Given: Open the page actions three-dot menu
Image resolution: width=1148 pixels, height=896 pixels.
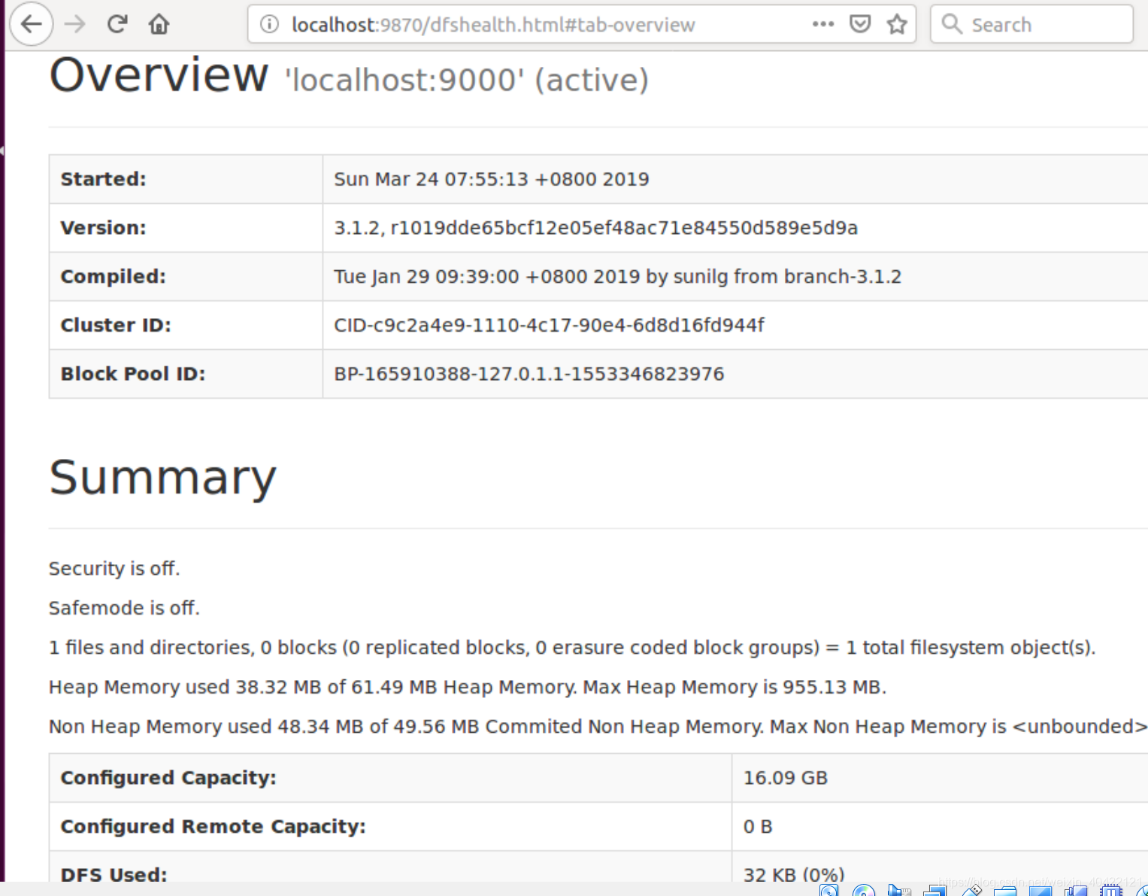Looking at the screenshot, I should click(823, 24).
